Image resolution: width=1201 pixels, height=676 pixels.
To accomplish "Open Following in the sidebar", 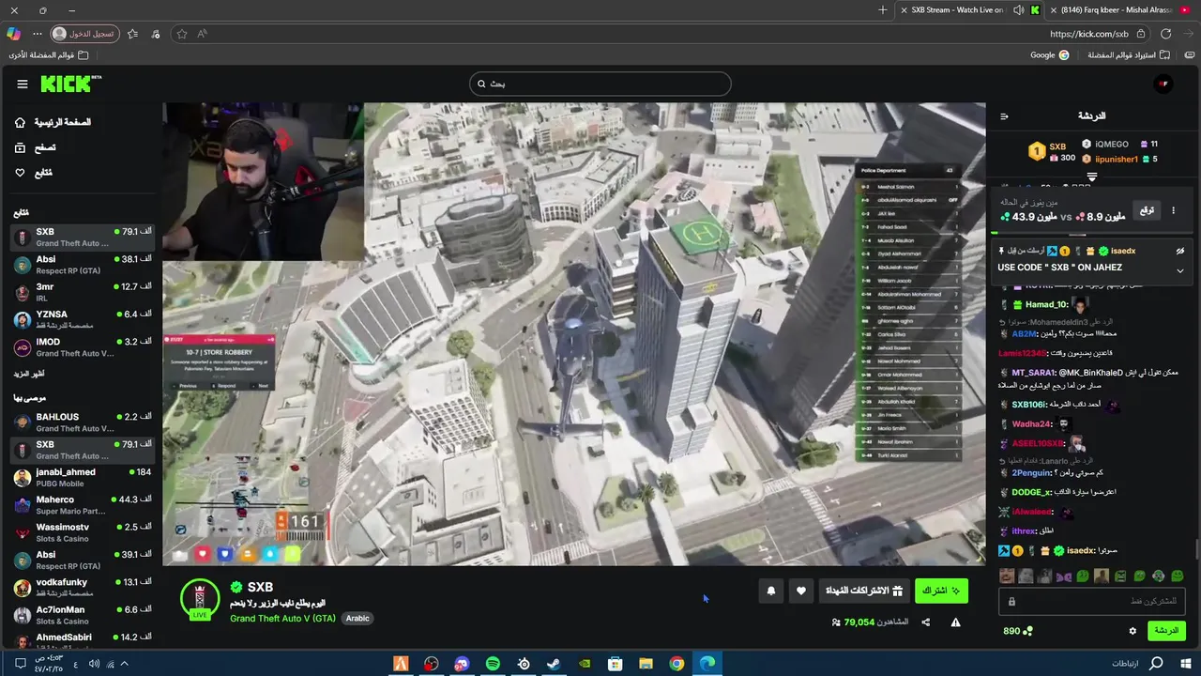I will click(33, 173).
